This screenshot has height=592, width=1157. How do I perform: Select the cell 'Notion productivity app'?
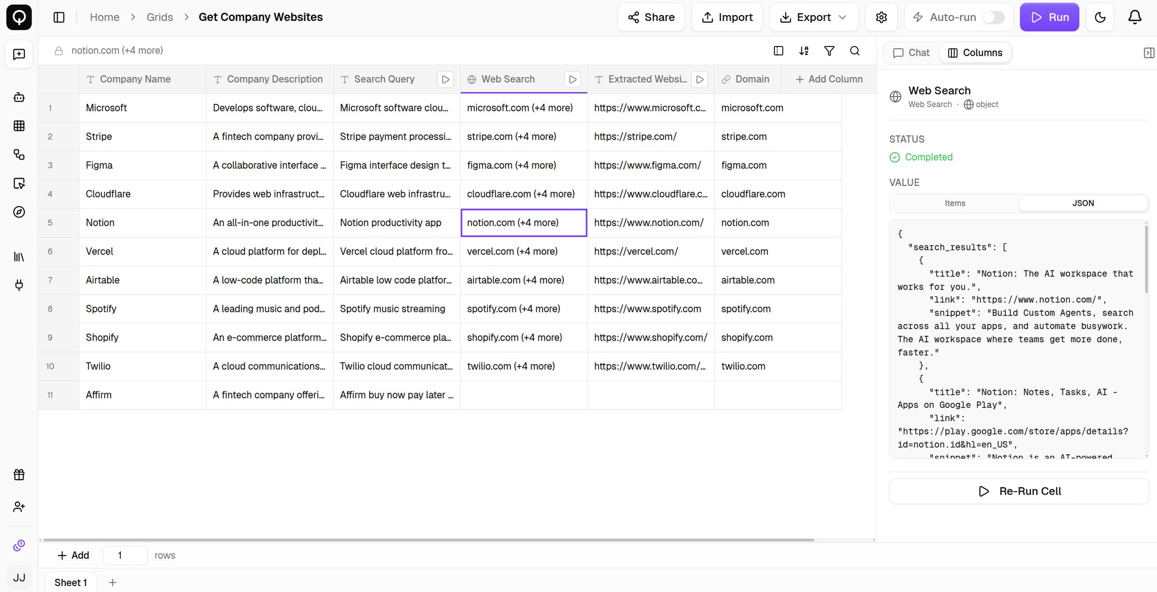click(x=397, y=223)
